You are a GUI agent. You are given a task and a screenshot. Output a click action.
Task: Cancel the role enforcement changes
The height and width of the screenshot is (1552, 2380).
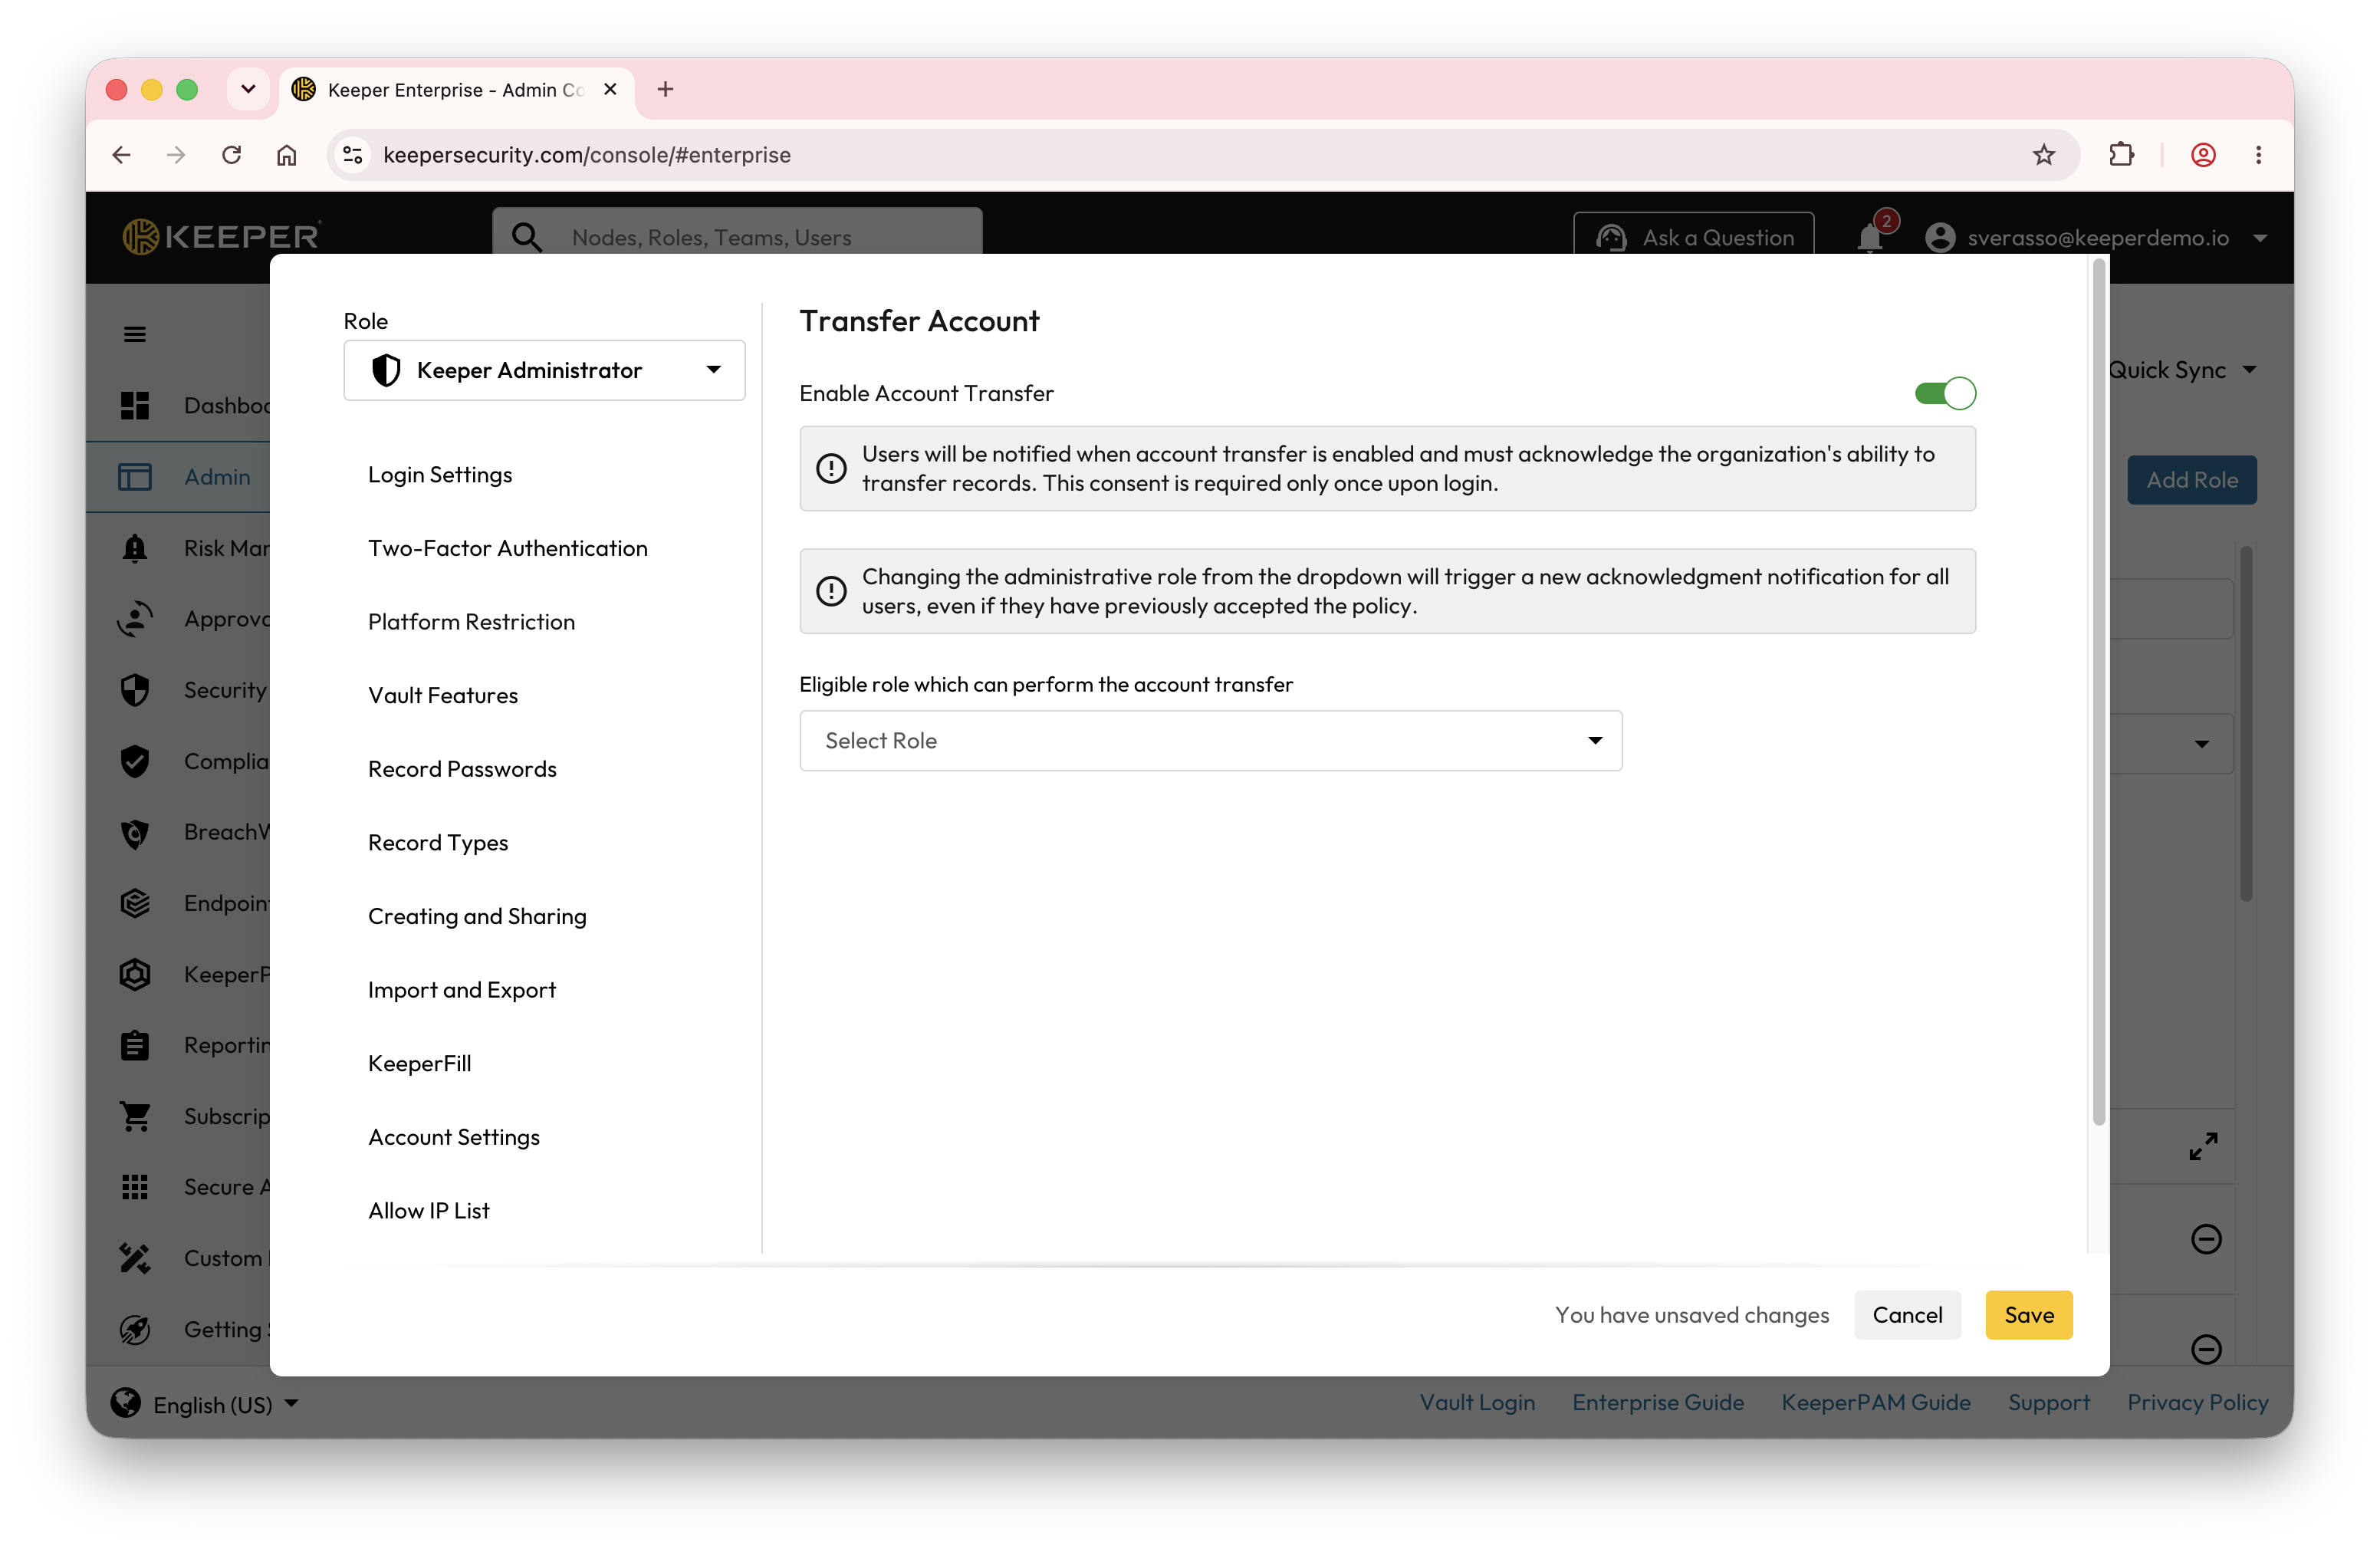coord(1907,1315)
